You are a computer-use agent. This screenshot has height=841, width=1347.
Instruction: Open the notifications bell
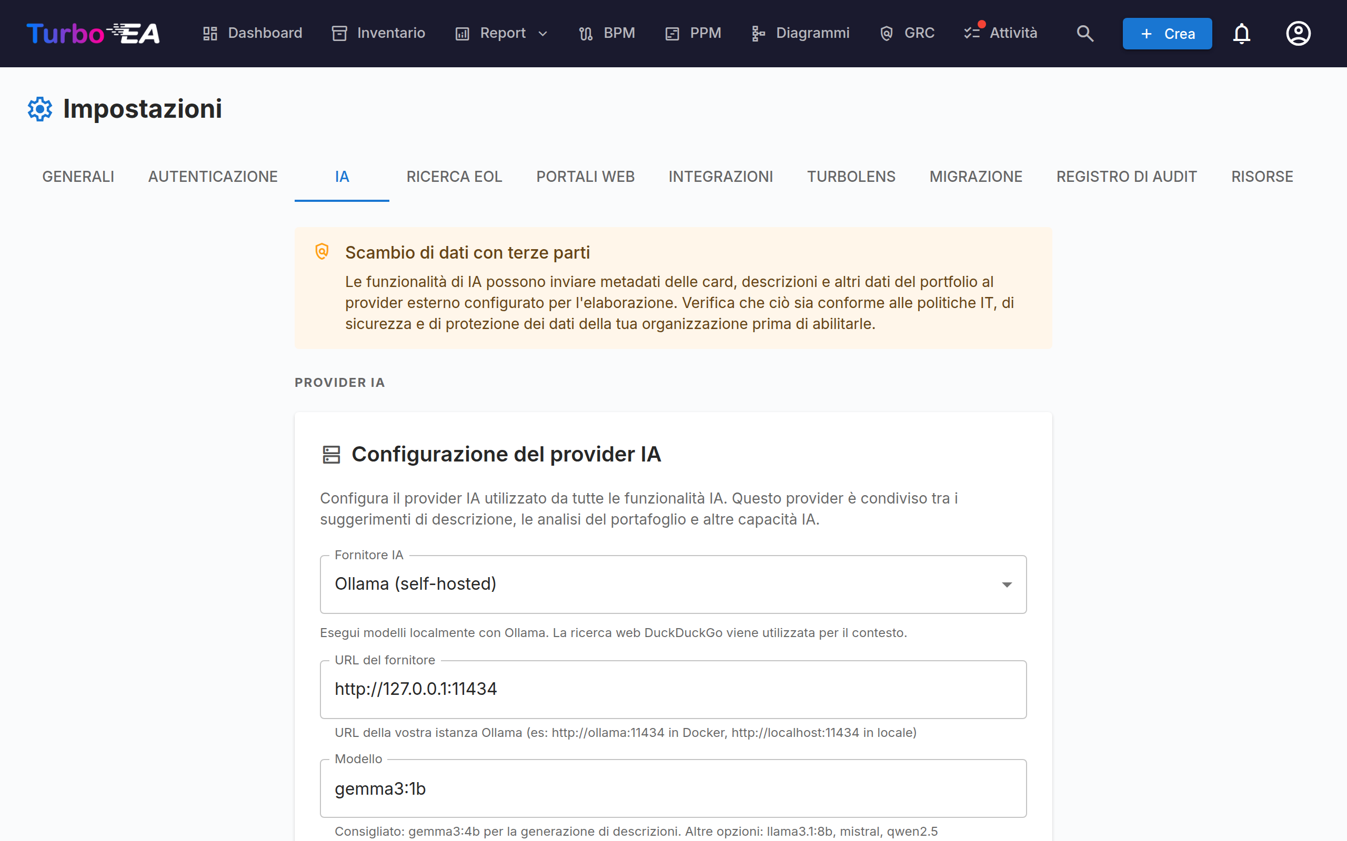[x=1242, y=33]
